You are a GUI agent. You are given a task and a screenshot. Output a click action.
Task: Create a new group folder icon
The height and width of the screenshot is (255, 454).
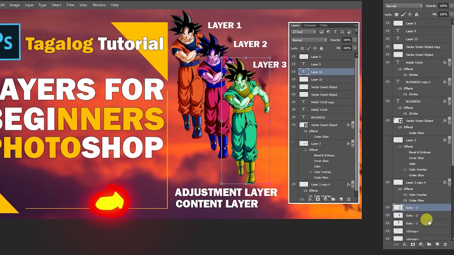(429, 244)
